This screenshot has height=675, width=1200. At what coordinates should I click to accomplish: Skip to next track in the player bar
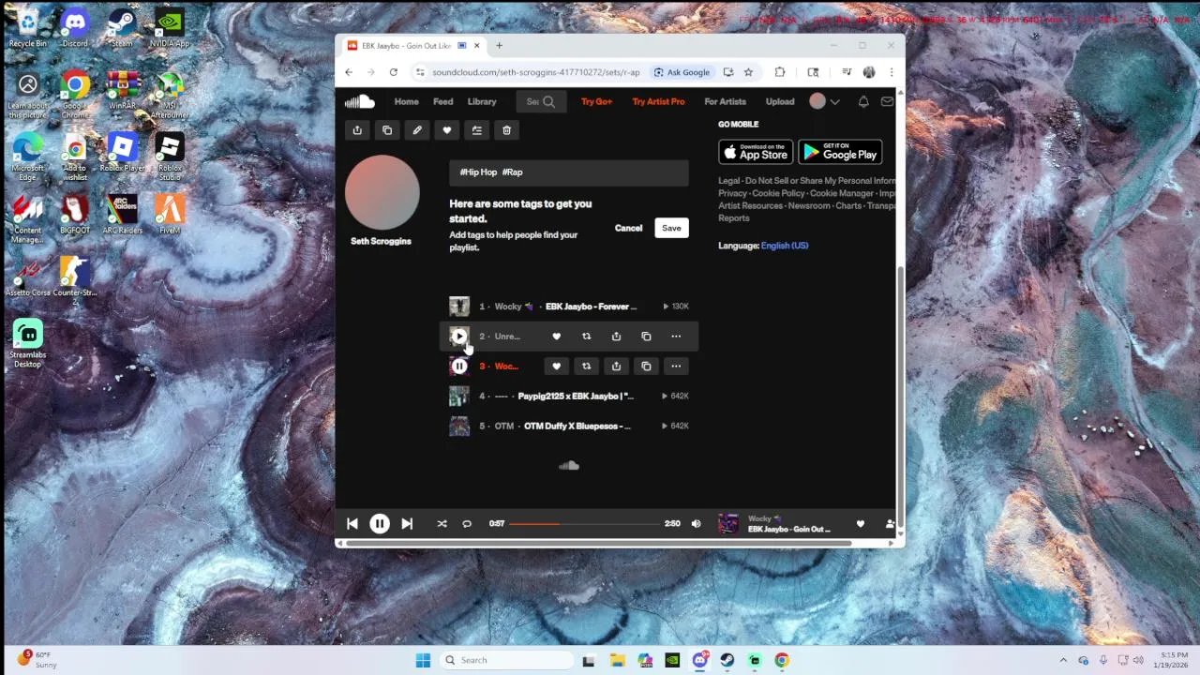click(x=407, y=524)
